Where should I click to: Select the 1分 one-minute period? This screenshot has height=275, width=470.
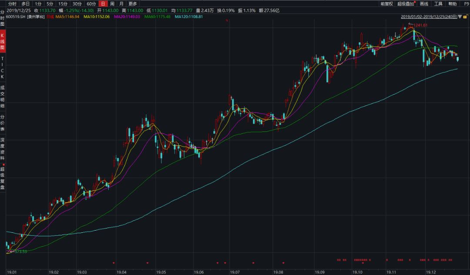[38, 3]
